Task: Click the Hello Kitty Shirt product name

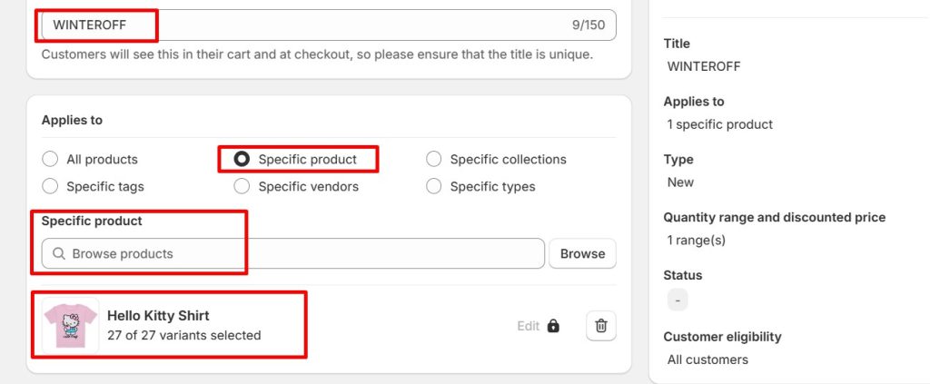Action: (x=158, y=316)
